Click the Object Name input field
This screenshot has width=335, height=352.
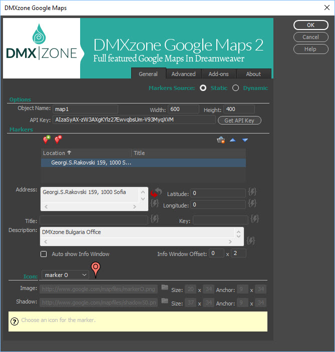(x=85, y=109)
